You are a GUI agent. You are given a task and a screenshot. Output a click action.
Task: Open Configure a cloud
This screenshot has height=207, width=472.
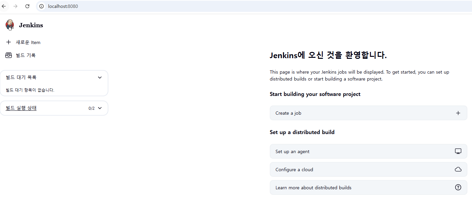[x=368, y=170]
